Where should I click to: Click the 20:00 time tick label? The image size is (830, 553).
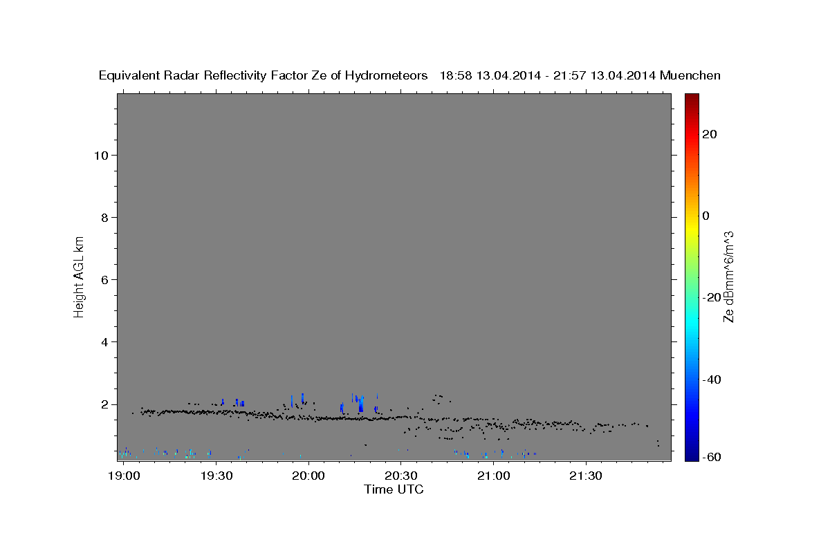click(308, 476)
